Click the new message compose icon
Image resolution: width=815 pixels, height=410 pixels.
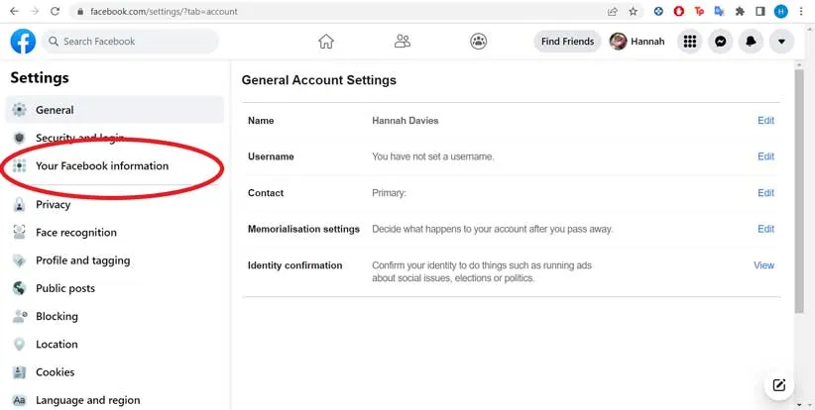pyautogui.click(x=779, y=385)
